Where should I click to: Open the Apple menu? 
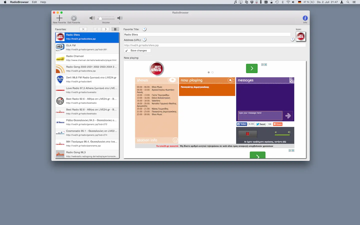(5, 2)
